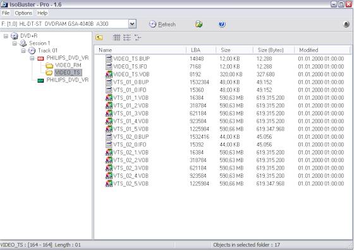Click the green check for updates icon

[x=198, y=24]
